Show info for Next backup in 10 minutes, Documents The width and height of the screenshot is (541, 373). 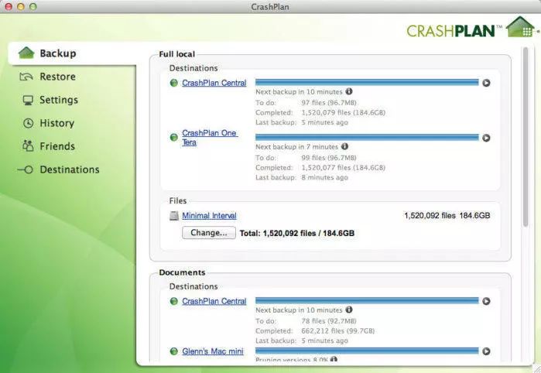coord(349,310)
